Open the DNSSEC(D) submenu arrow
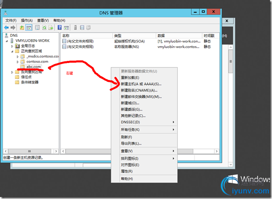 (x=173, y=122)
